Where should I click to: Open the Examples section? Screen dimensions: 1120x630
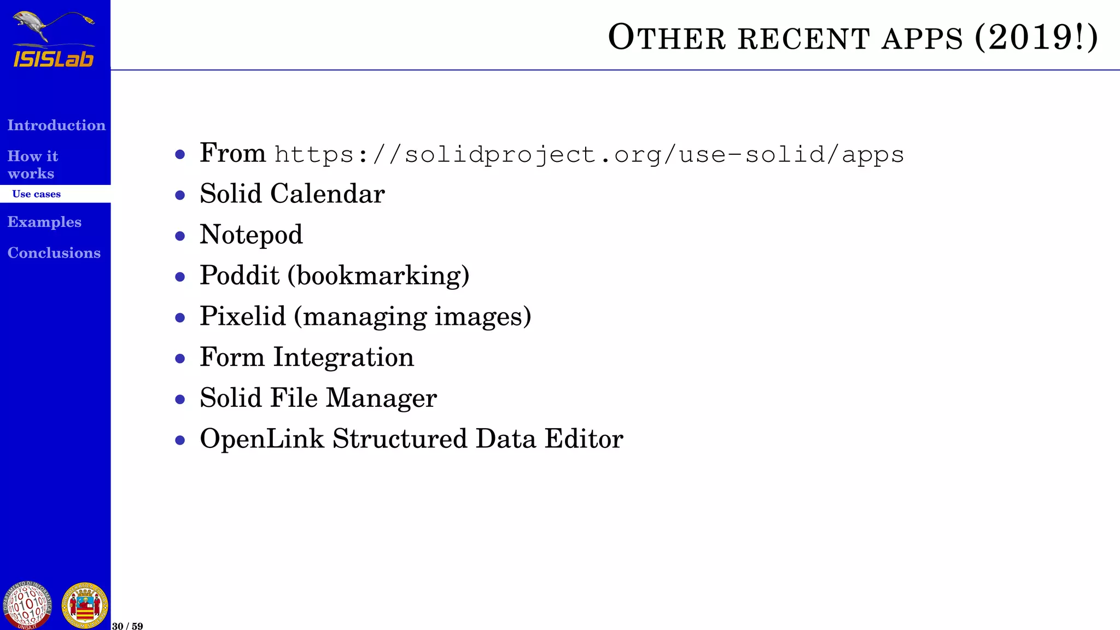(x=44, y=222)
